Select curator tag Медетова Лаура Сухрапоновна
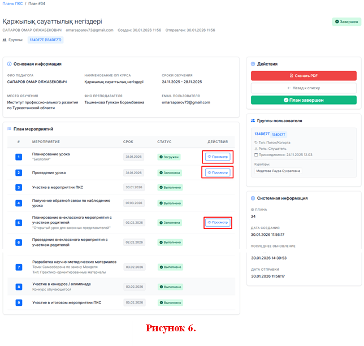The height and width of the screenshot is (346, 364). click(x=278, y=170)
